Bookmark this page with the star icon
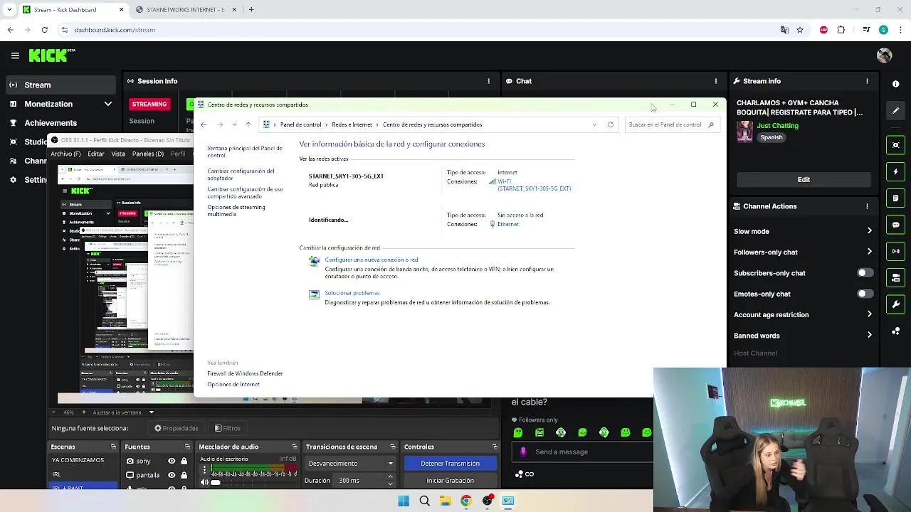Viewport: 911px width, 512px height. pyautogui.click(x=800, y=30)
